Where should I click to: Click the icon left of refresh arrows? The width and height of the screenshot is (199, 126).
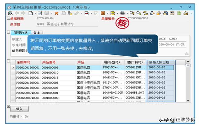pos(139,13)
